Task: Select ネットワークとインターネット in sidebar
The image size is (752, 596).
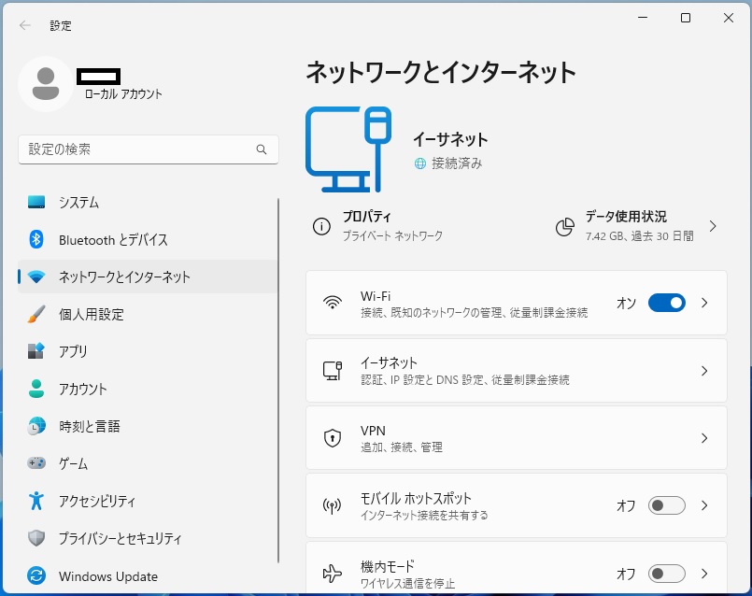Action: [148, 277]
